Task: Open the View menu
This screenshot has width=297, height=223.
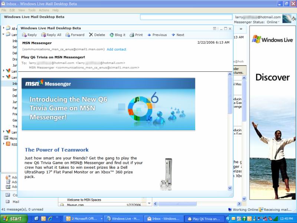Action: [22, 10]
